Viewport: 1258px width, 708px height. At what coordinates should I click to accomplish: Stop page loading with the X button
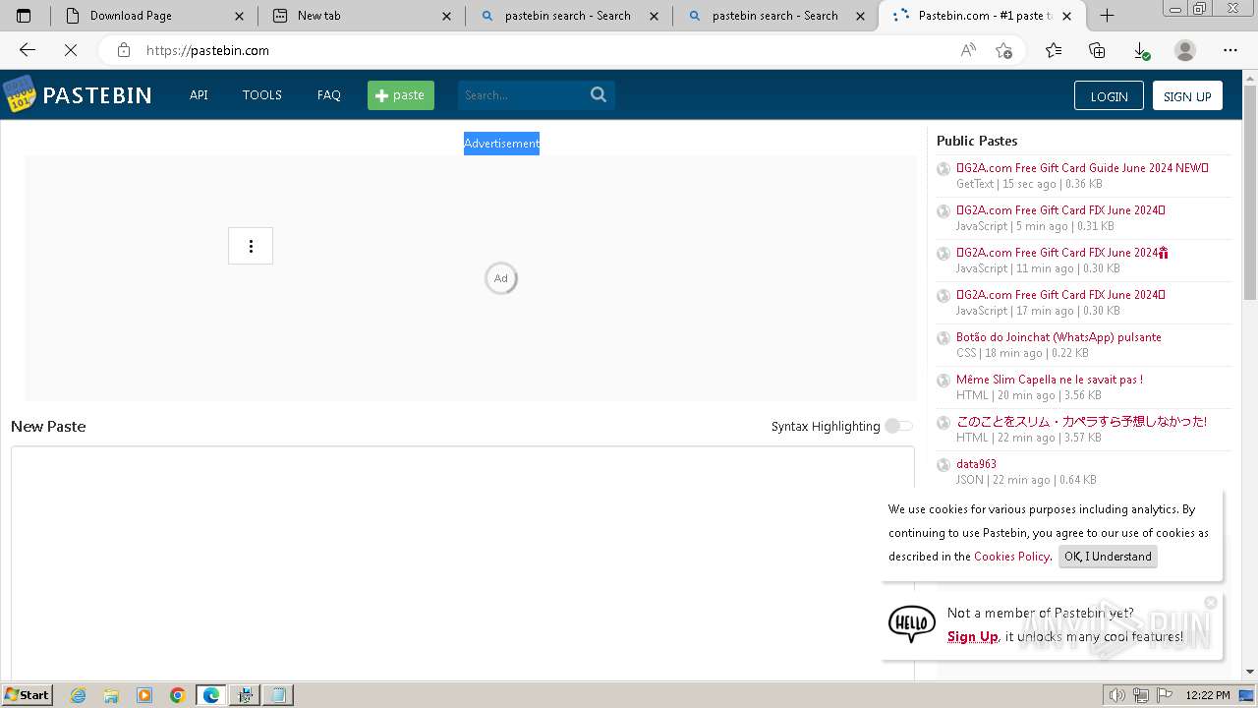(71, 50)
